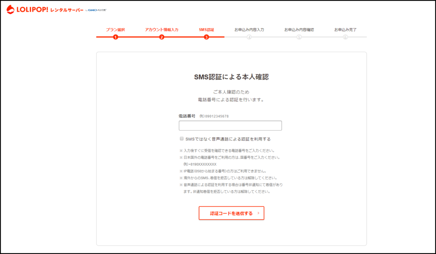Focus the 電話番号 phone number input field
The image size is (436, 254).
230,126
